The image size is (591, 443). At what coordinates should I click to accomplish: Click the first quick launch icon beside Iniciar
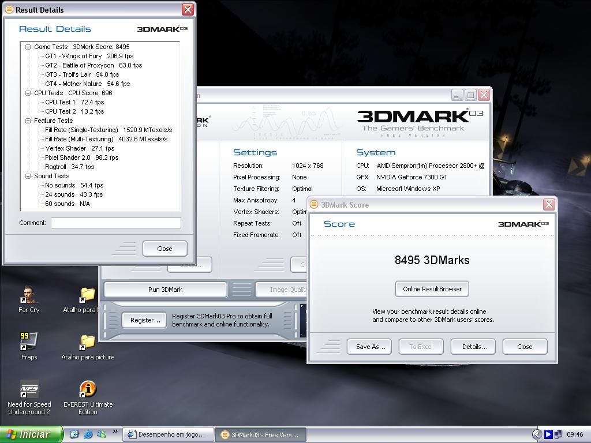coord(74,434)
